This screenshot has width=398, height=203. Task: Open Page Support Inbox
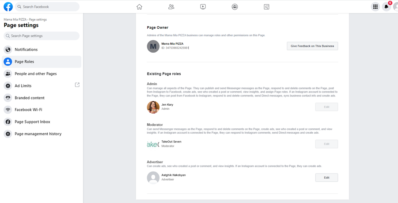pos(32,122)
